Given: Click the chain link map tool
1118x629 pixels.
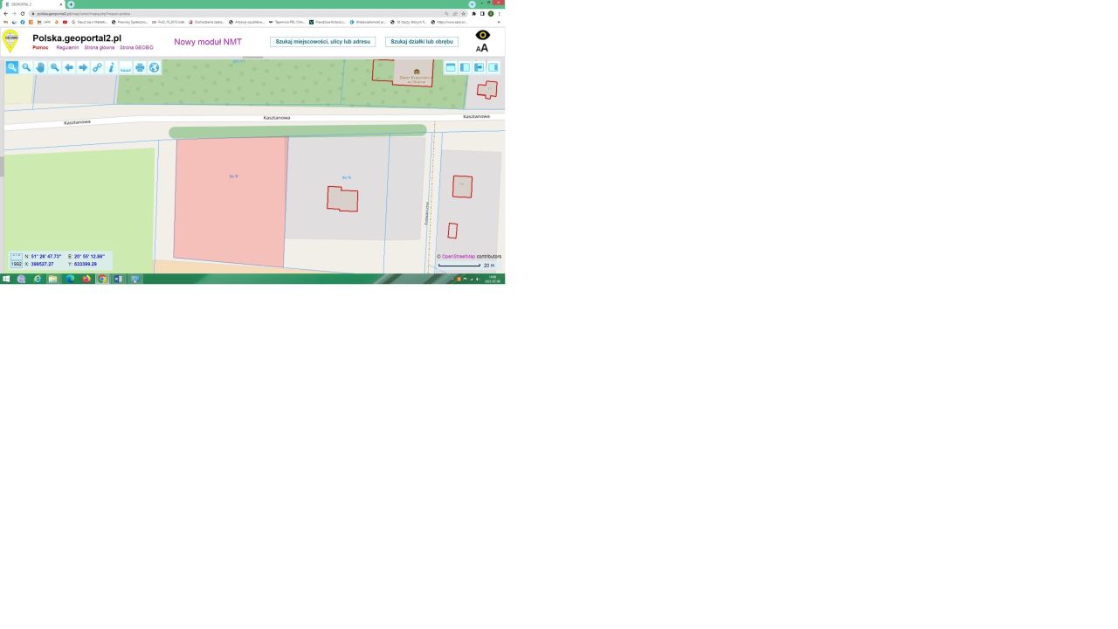Looking at the screenshot, I should click(97, 67).
